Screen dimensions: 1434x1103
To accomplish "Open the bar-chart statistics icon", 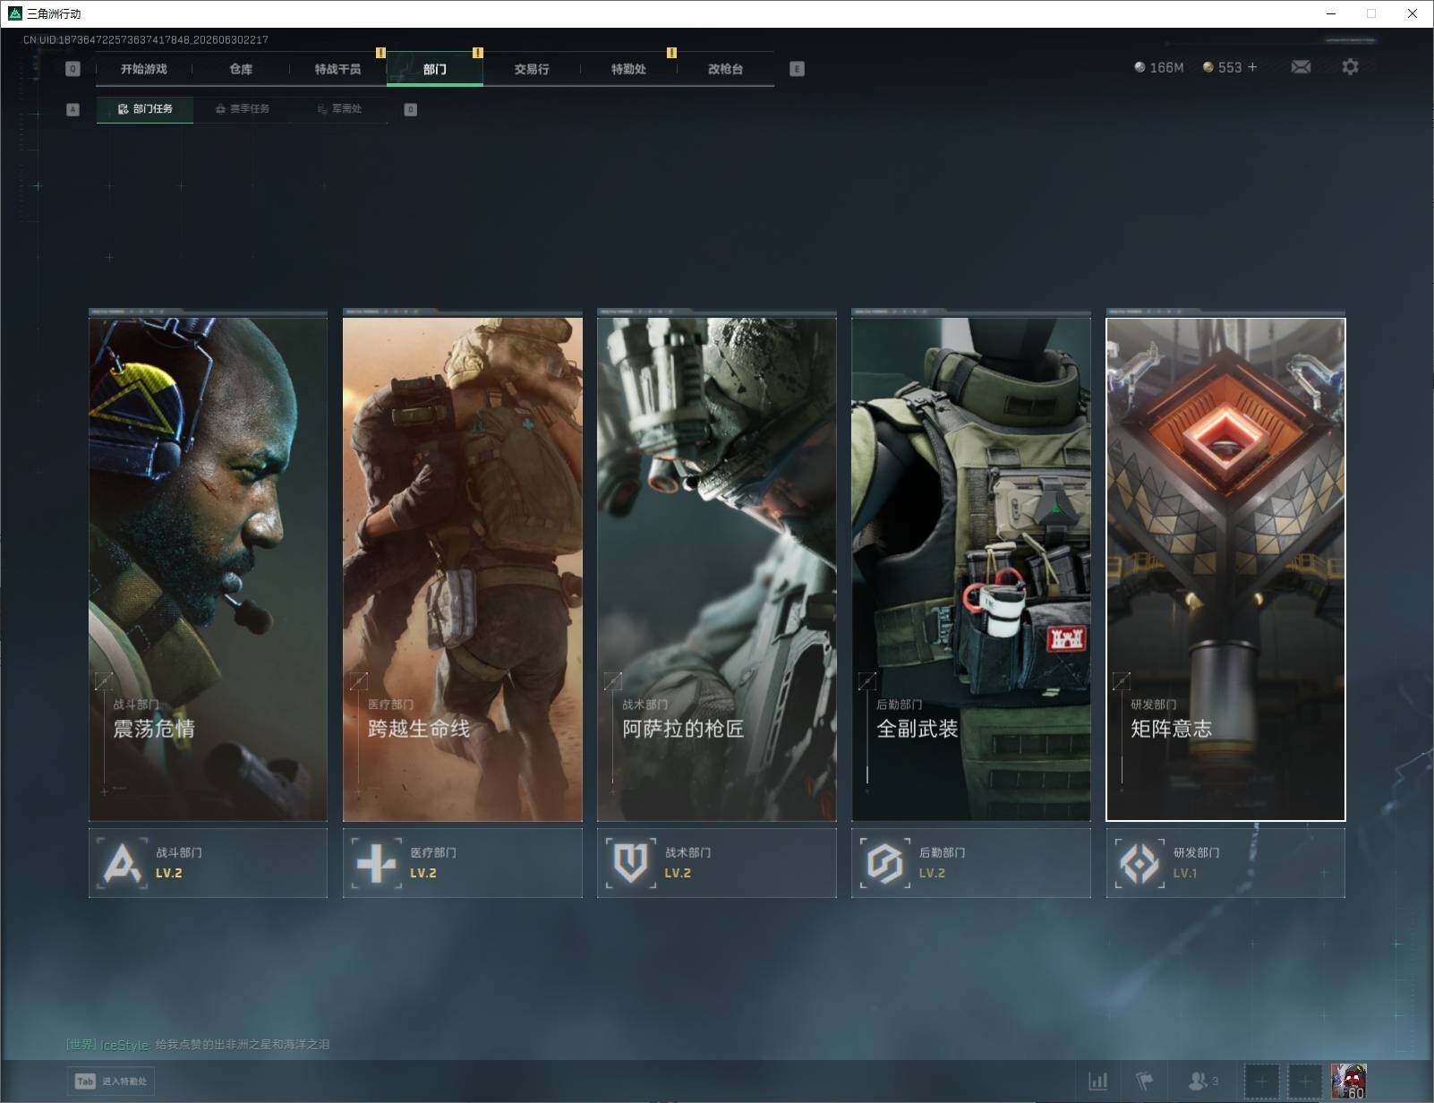I will pyautogui.click(x=1097, y=1082).
